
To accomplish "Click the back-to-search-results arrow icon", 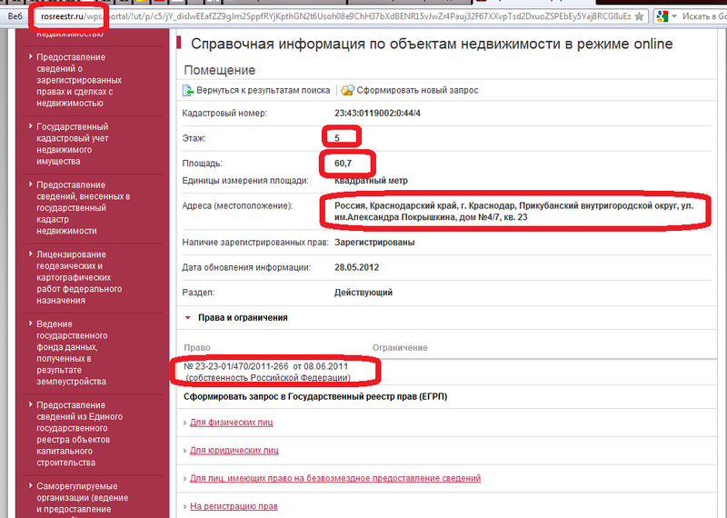I will pos(190,91).
